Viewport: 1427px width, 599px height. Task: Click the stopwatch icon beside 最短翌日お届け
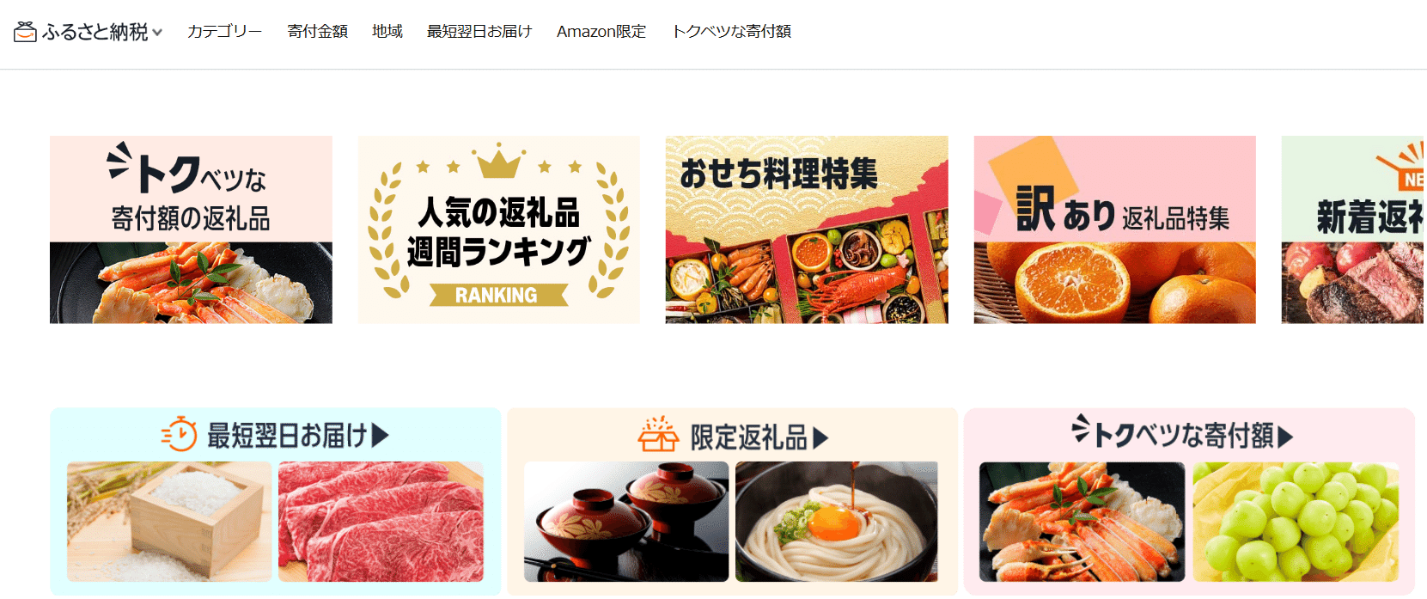[x=180, y=434]
